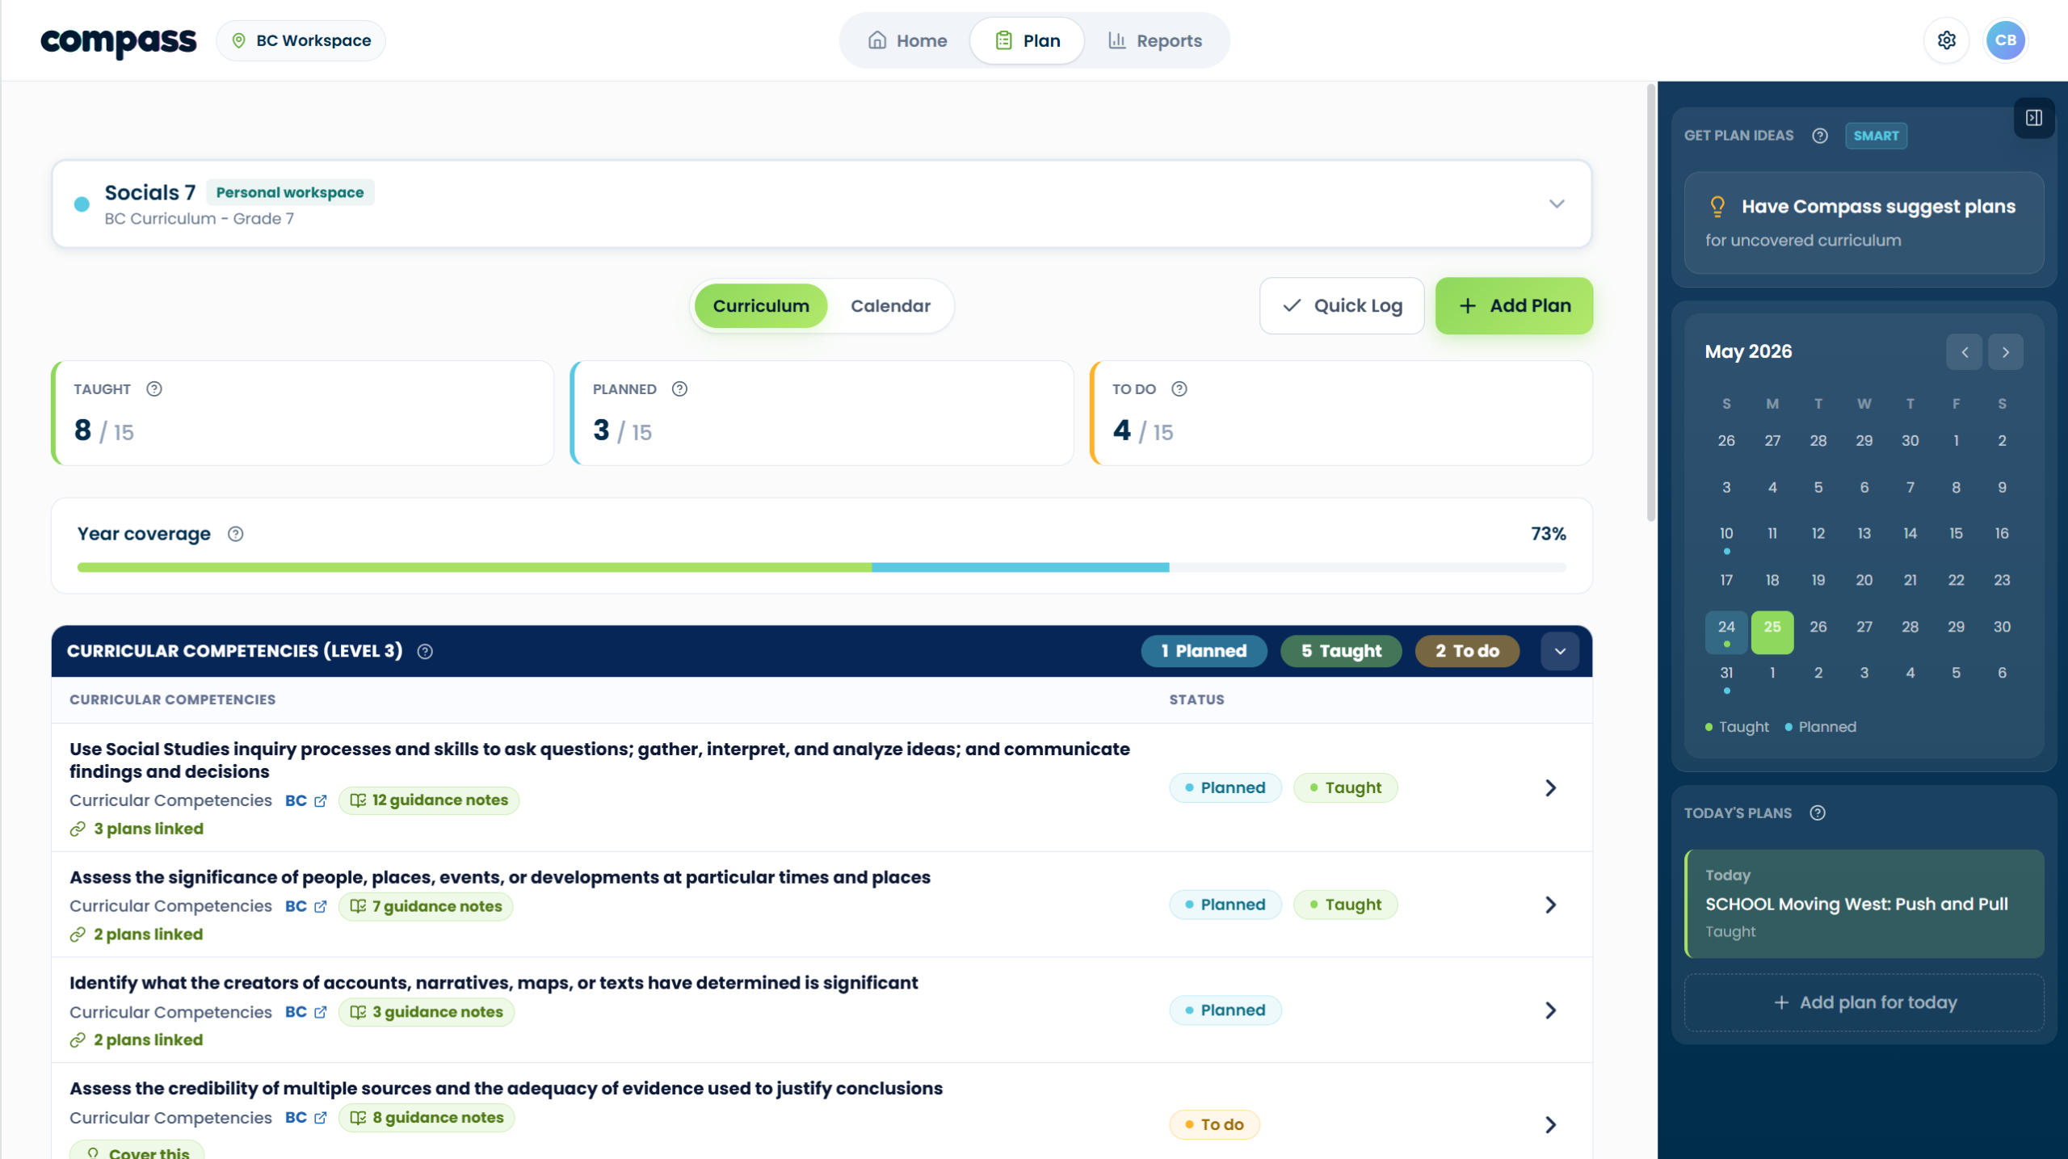Collapse the Curricular Competencies section chevron

pyautogui.click(x=1560, y=652)
